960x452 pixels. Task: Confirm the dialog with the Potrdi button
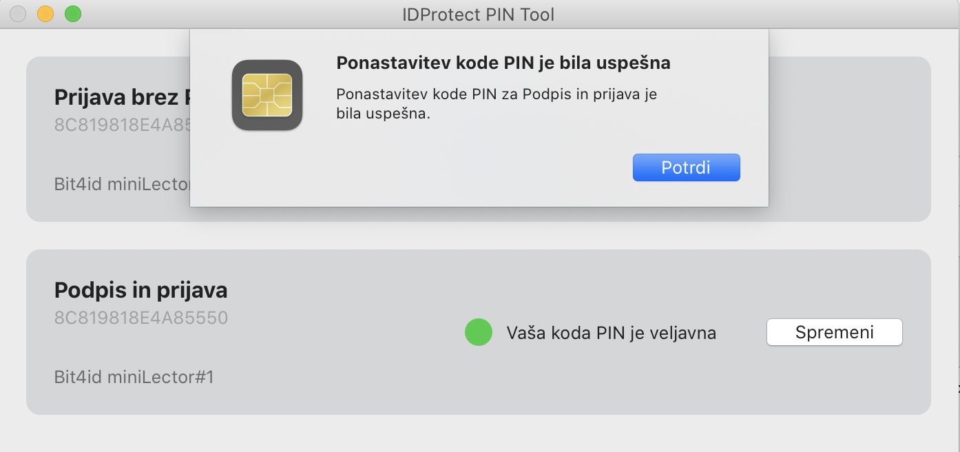[686, 167]
